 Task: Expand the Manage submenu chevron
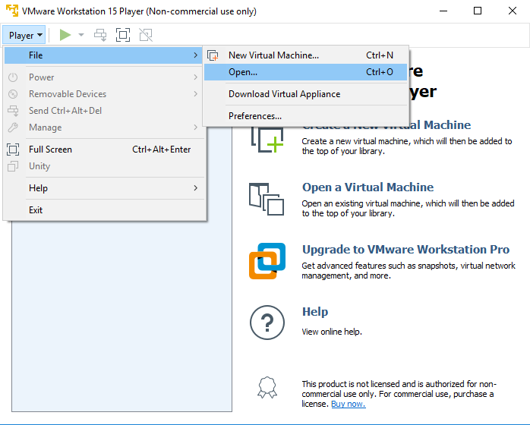[x=195, y=127]
